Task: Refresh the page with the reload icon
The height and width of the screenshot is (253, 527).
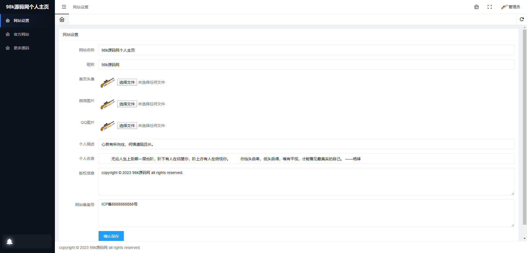Action: [522, 19]
